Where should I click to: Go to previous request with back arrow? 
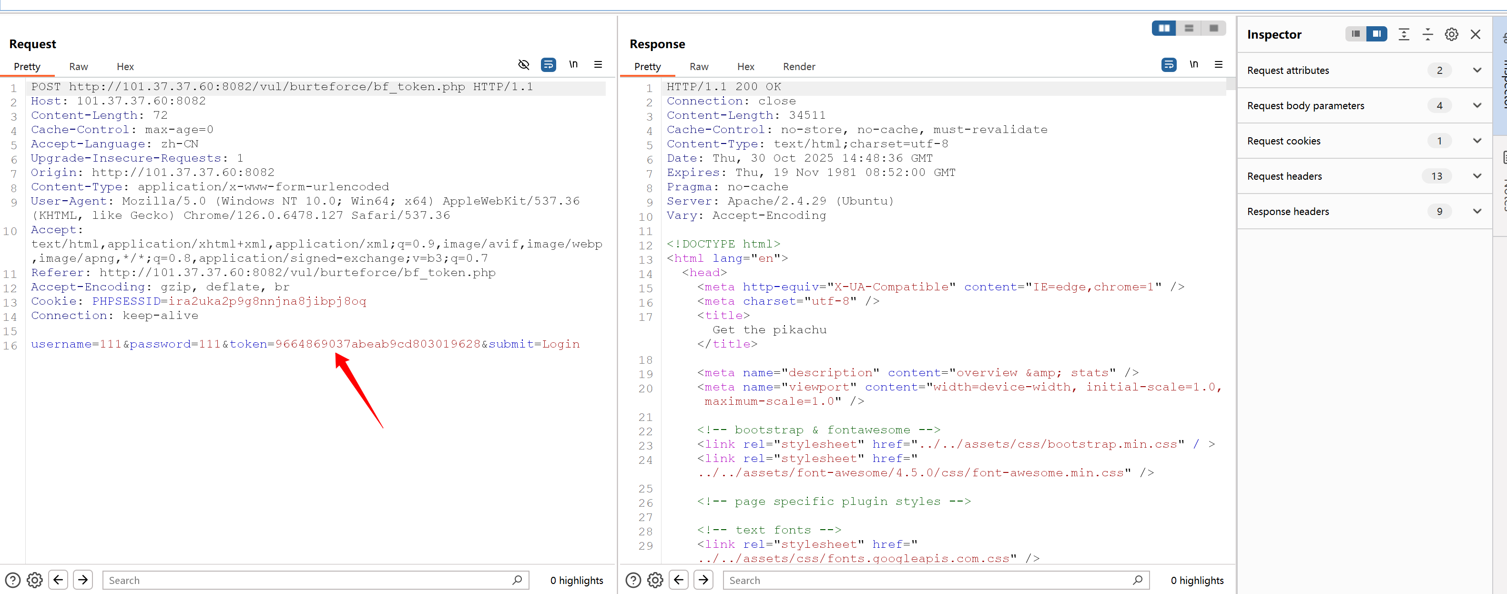coord(58,580)
